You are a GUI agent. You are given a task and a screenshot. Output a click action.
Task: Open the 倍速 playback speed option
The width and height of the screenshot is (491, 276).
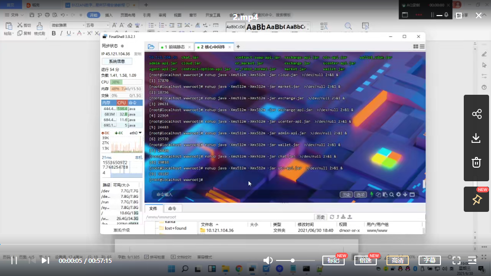365,260
